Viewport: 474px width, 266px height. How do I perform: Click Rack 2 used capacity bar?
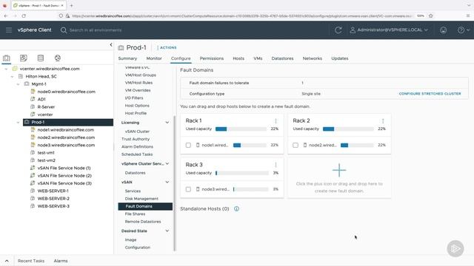click(x=348, y=129)
